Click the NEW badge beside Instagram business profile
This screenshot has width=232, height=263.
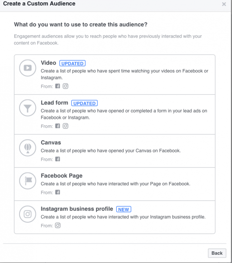[123, 209]
